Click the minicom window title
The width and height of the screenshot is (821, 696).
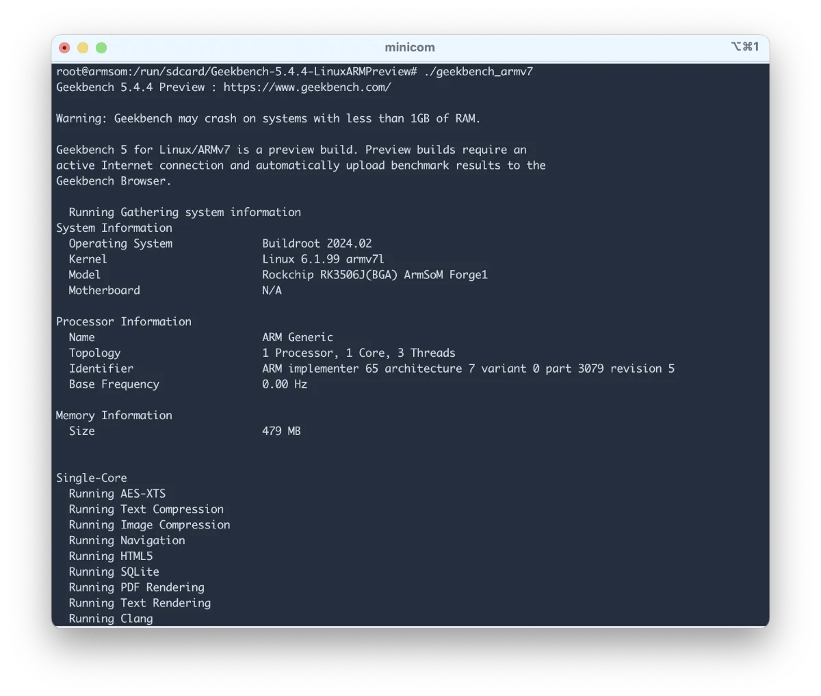pyautogui.click(x=410, y=47)
